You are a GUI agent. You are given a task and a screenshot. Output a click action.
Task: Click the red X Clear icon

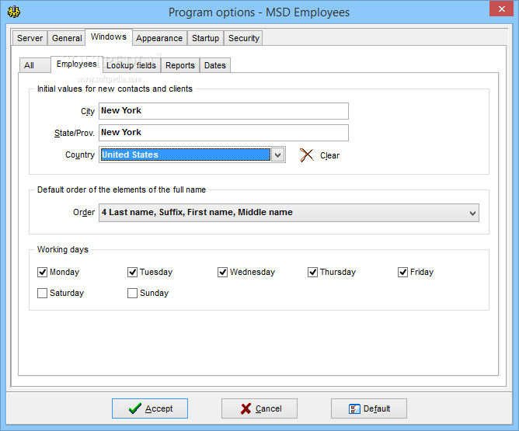[x=306, y=155]
